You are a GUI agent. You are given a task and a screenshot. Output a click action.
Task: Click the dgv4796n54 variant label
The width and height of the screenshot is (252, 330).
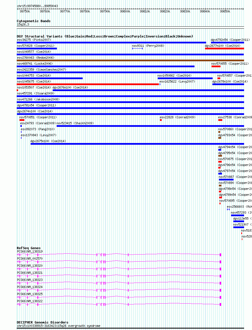[235, 165]
